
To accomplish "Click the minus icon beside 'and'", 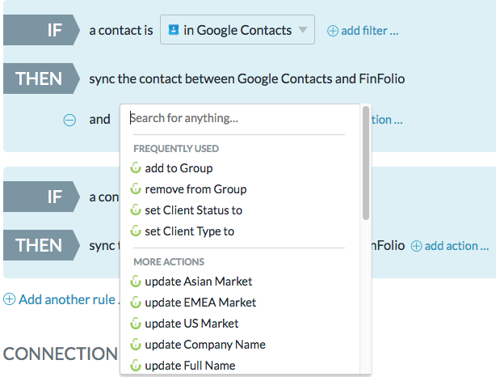I will 69,120.
